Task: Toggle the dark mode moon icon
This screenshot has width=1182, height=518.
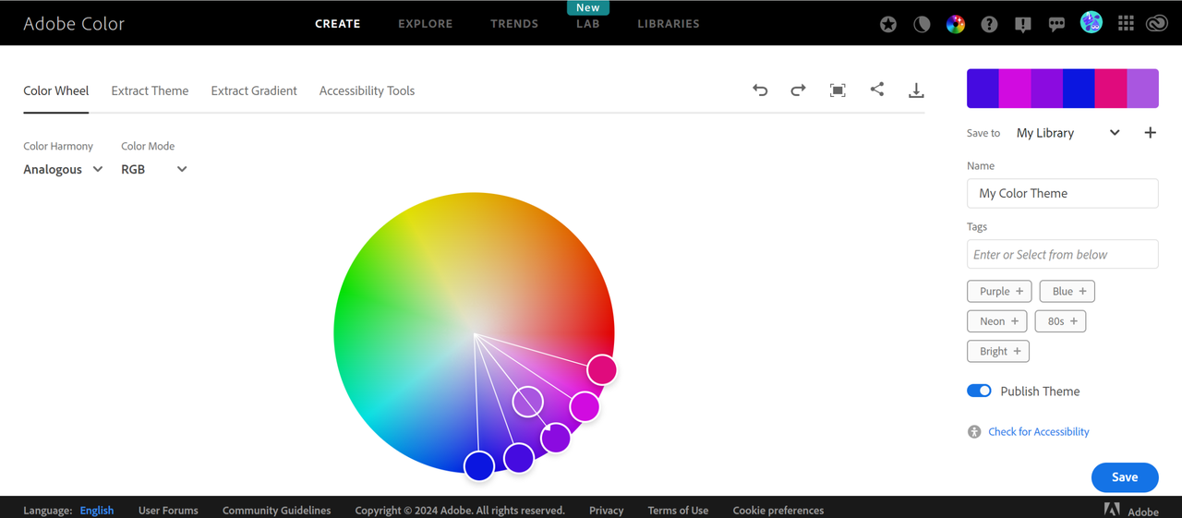Action: click(922, 25)
